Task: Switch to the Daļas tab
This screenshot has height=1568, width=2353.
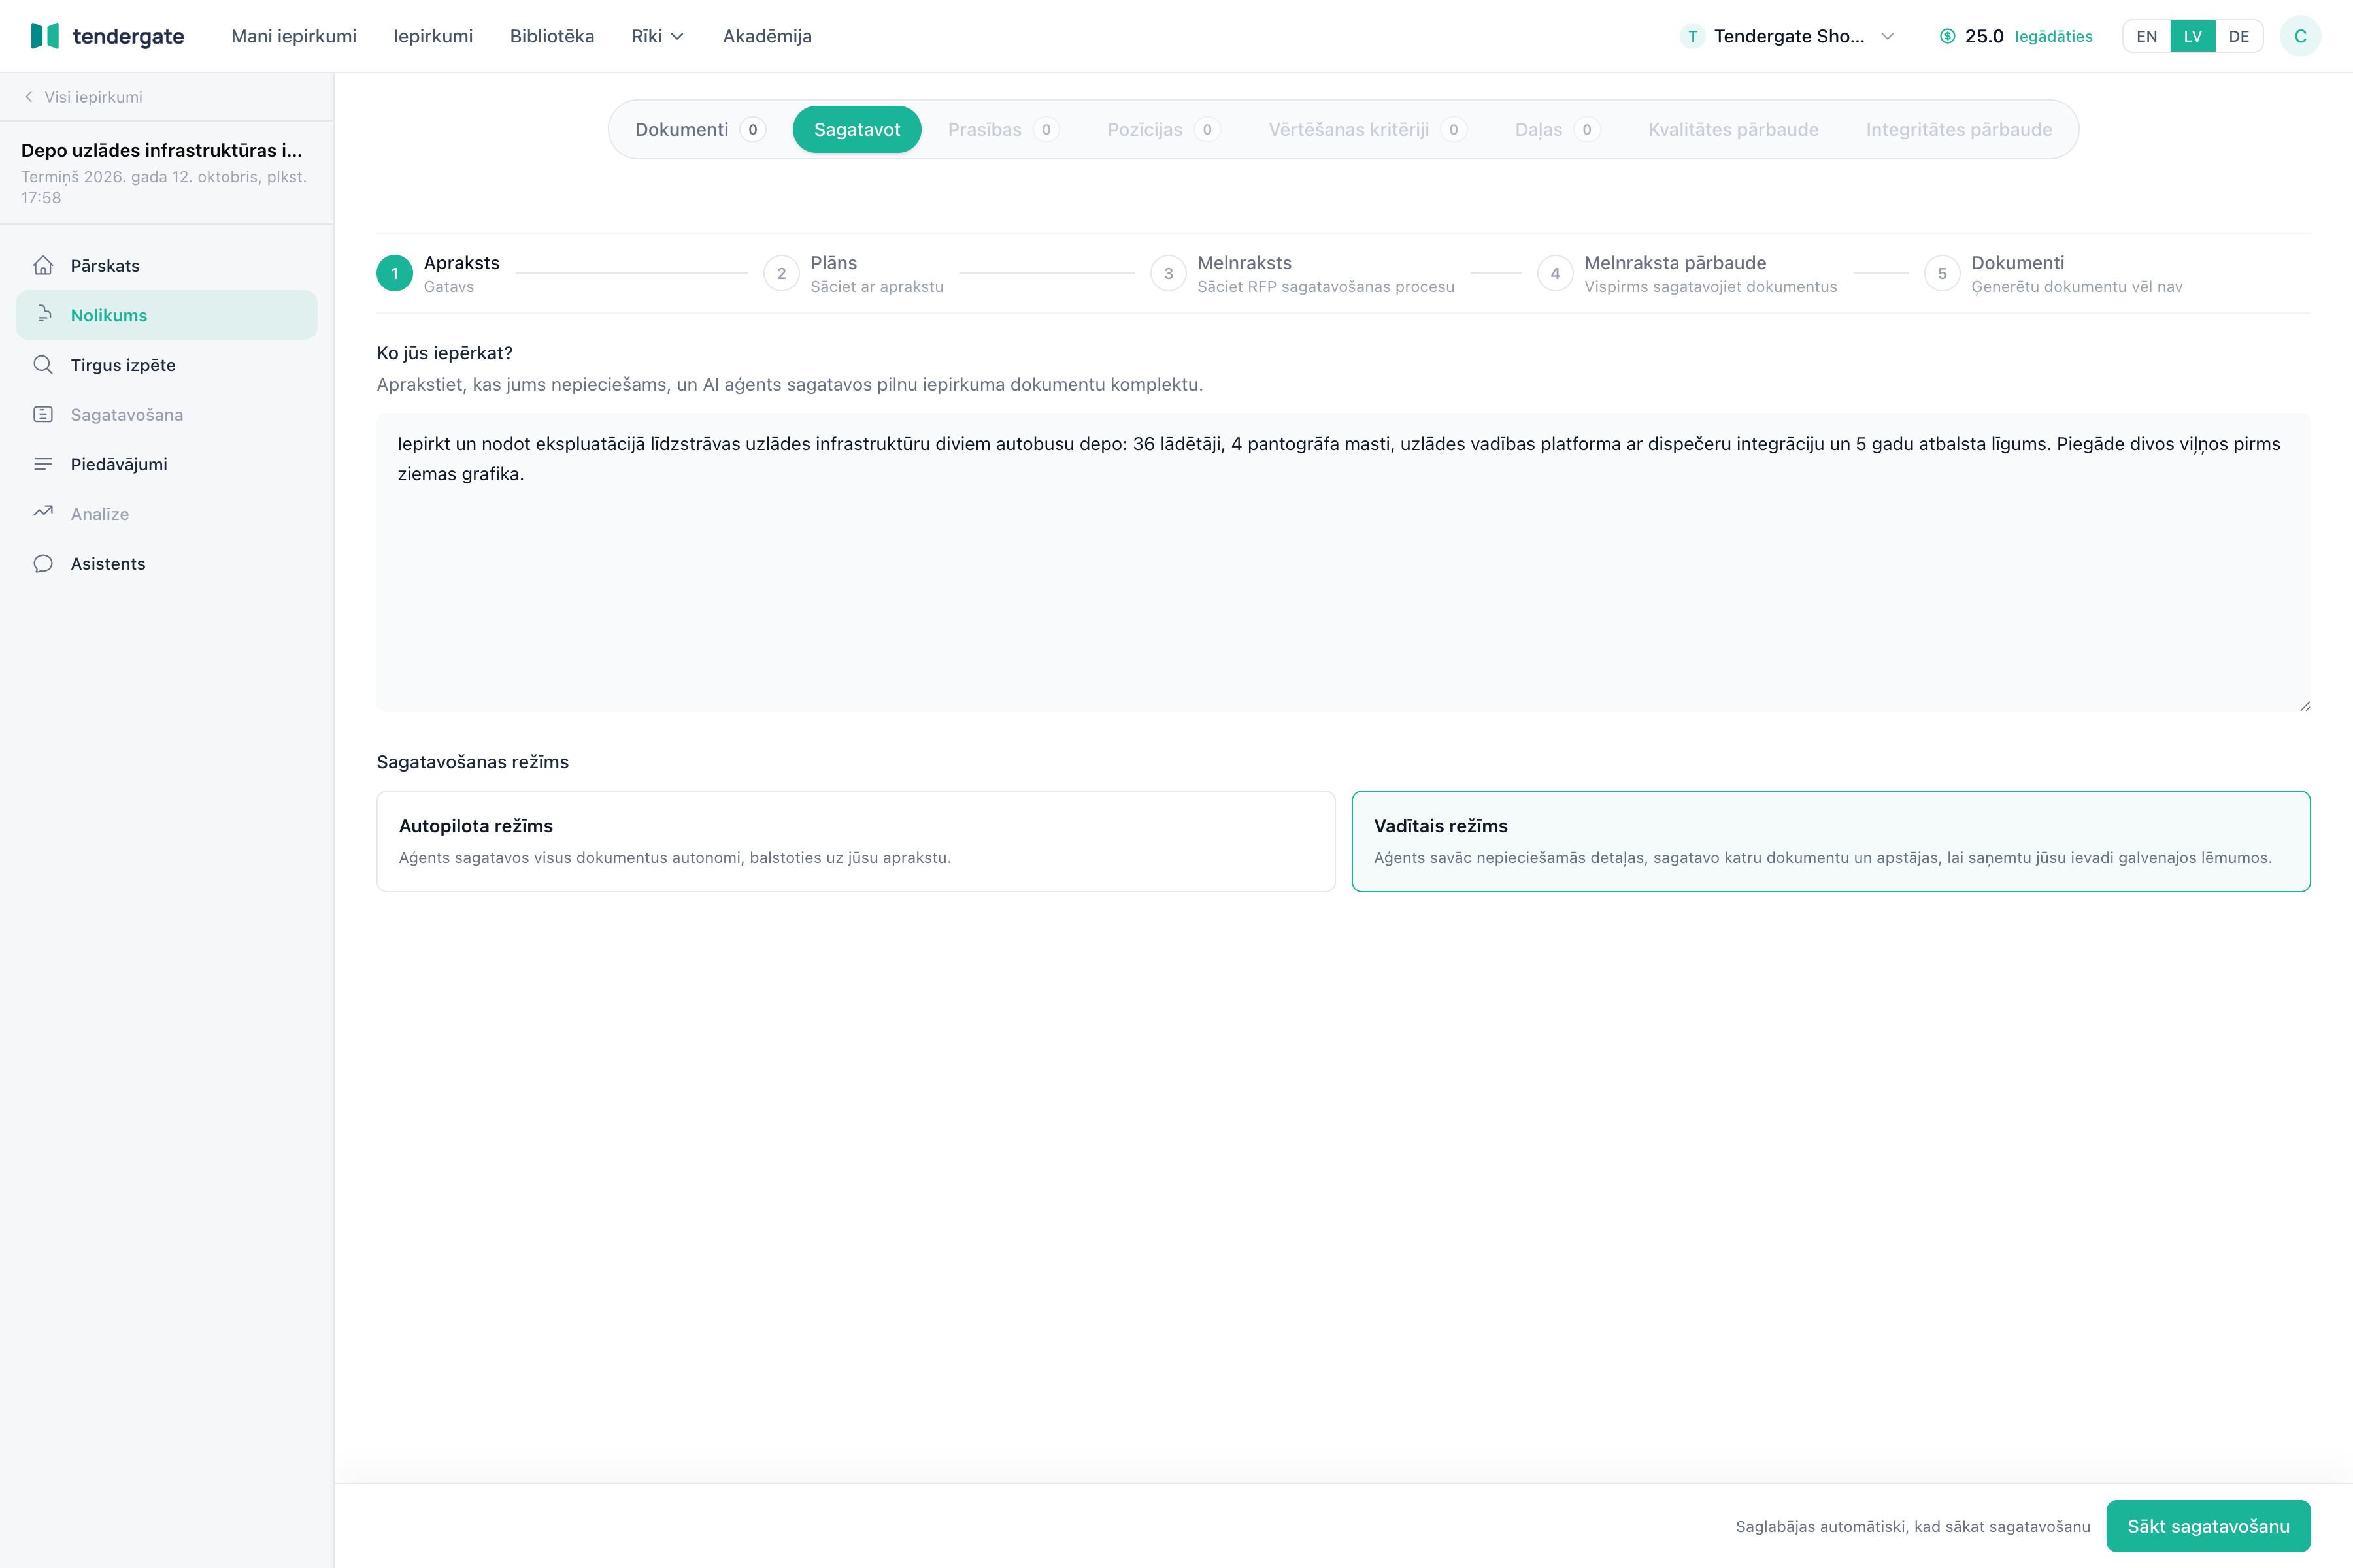Action: coord(1558,129)
